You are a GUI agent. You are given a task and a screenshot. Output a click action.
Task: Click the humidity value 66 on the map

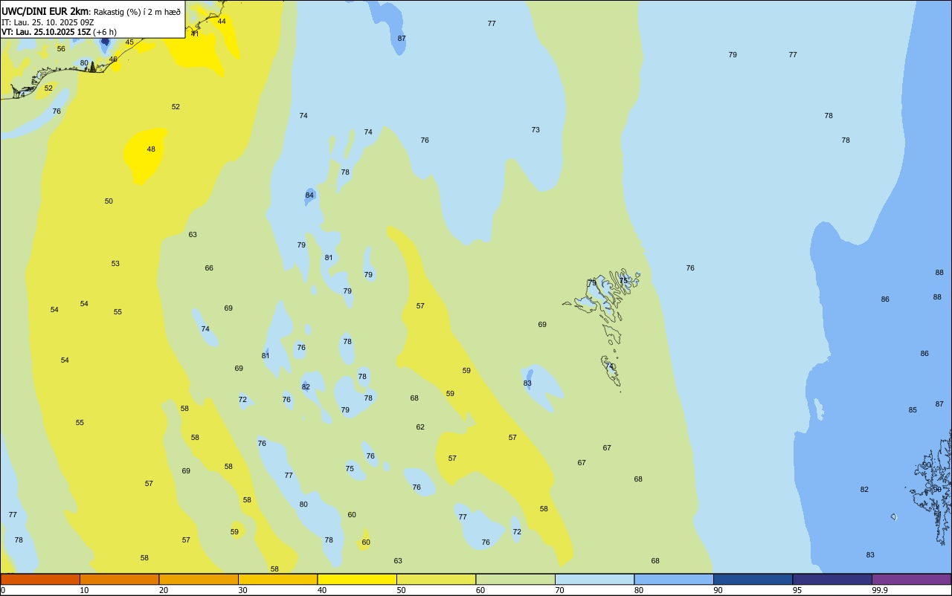[x=209, y=268]
